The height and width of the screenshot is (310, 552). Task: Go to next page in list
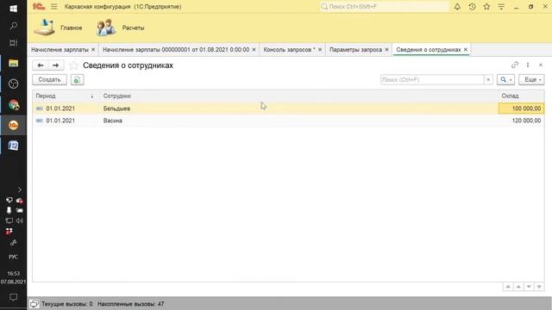pos(529,287)
